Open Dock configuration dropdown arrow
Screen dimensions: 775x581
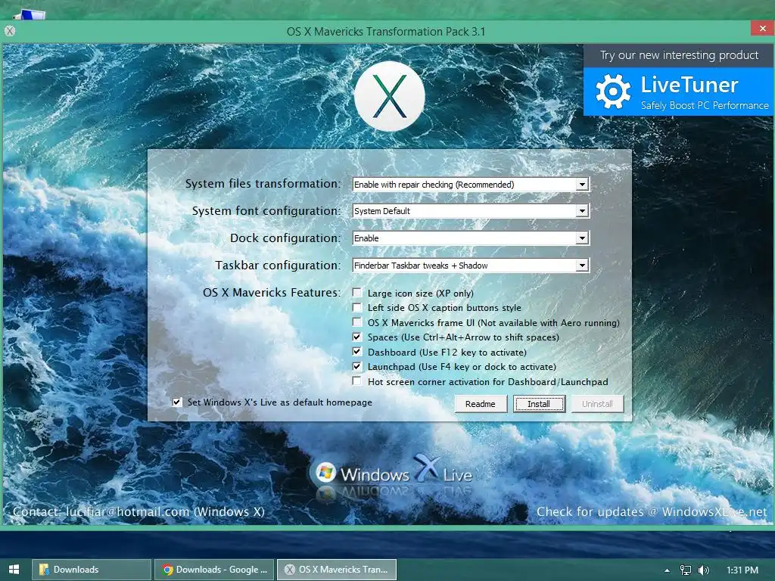click(582, 238)
